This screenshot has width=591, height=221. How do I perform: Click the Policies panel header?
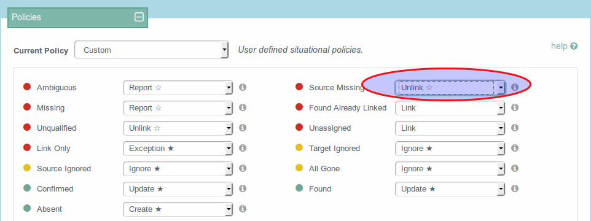coord(77,17)
